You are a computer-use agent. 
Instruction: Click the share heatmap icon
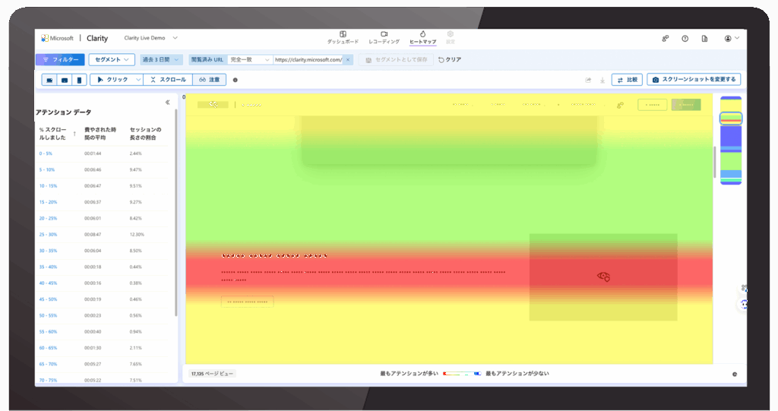coord(589,80)
